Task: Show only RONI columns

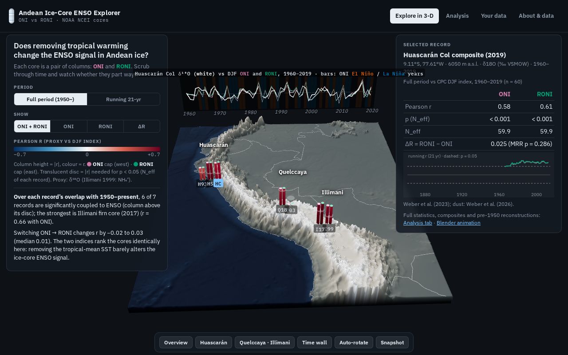Action: click(105, 126)
